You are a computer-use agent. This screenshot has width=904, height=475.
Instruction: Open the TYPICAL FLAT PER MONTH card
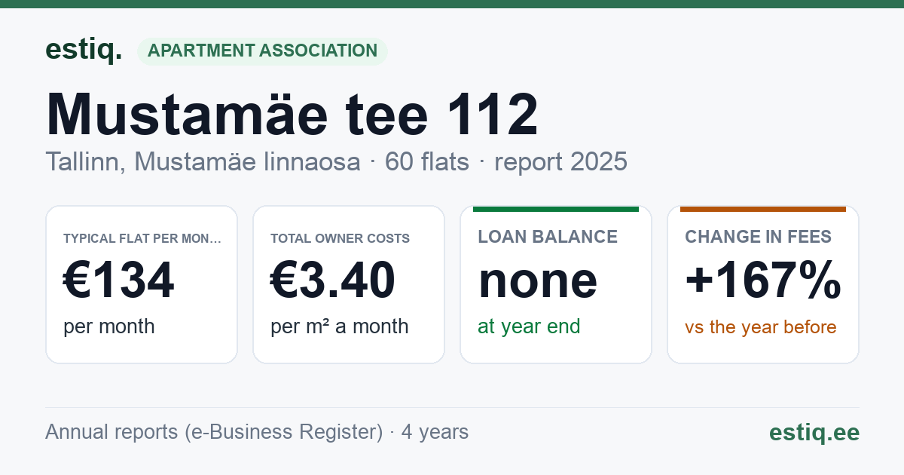142,284
